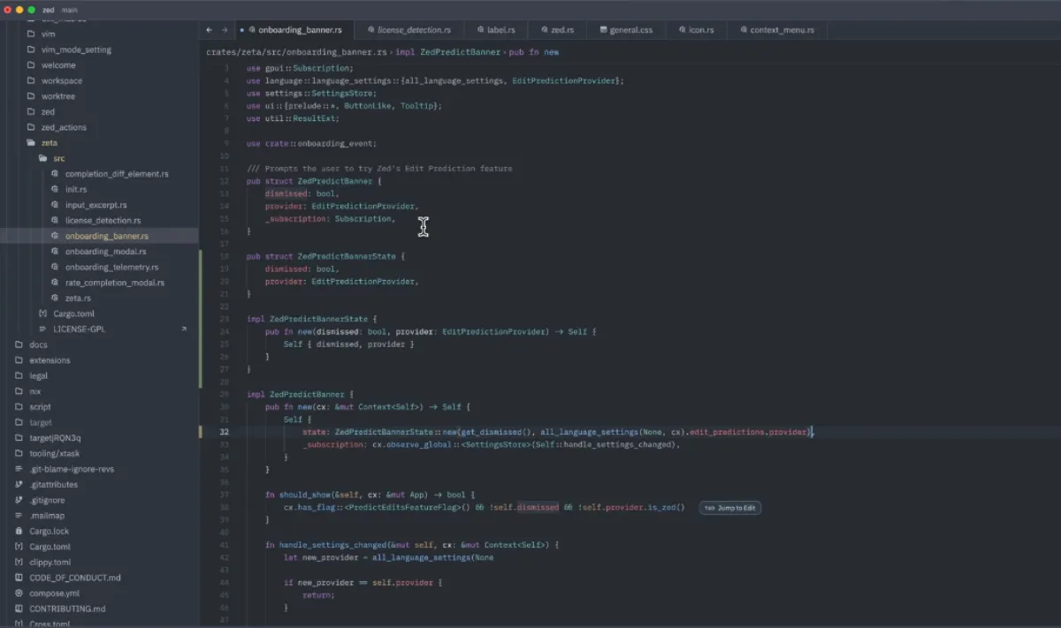This screenshot has width=1061, height=628.
Task: Click the forward navigation arrow icon
Action: pos(225,30)
